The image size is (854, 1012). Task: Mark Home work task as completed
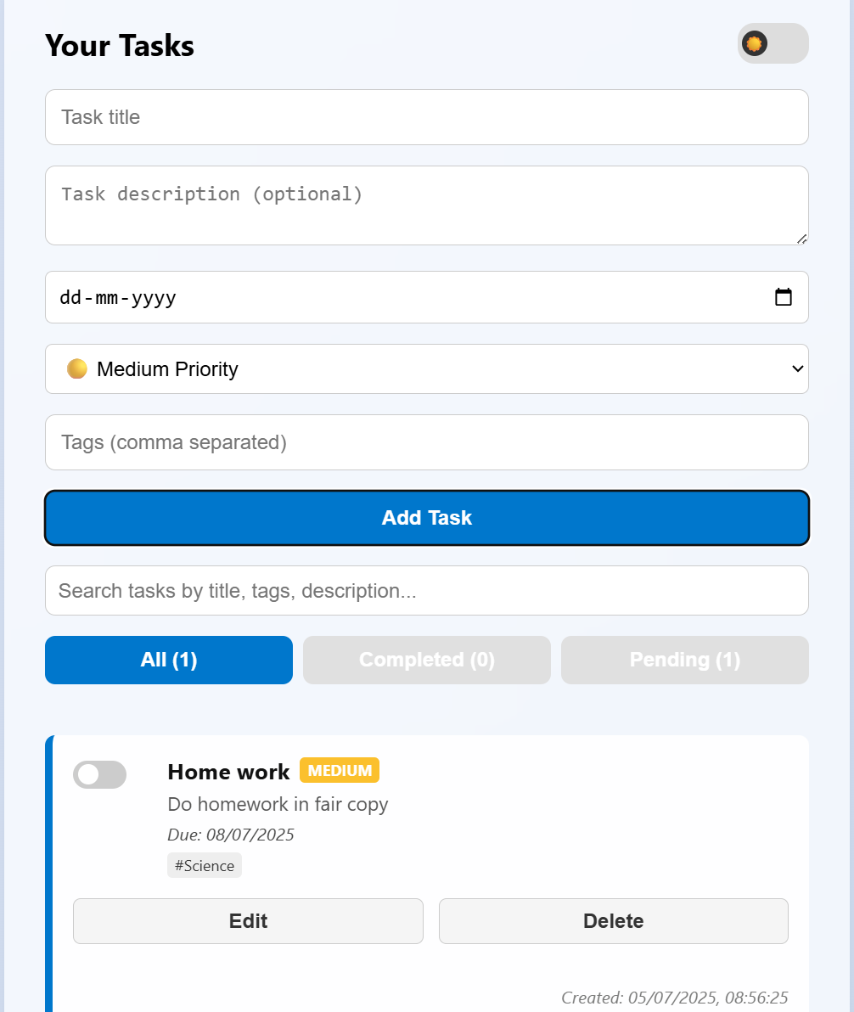click(x=99, y=774)
